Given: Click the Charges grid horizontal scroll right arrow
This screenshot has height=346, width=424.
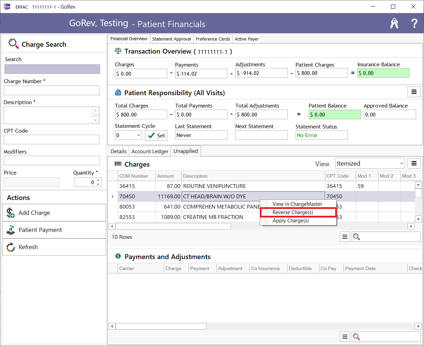Looking at the screenshot, I should [x=411, y=226].
